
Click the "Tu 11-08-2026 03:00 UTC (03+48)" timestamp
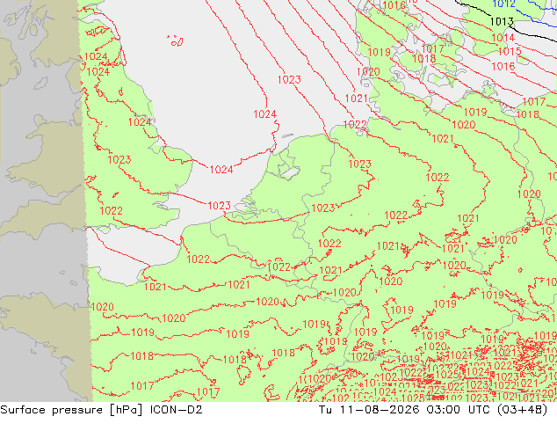pos(433,410)
